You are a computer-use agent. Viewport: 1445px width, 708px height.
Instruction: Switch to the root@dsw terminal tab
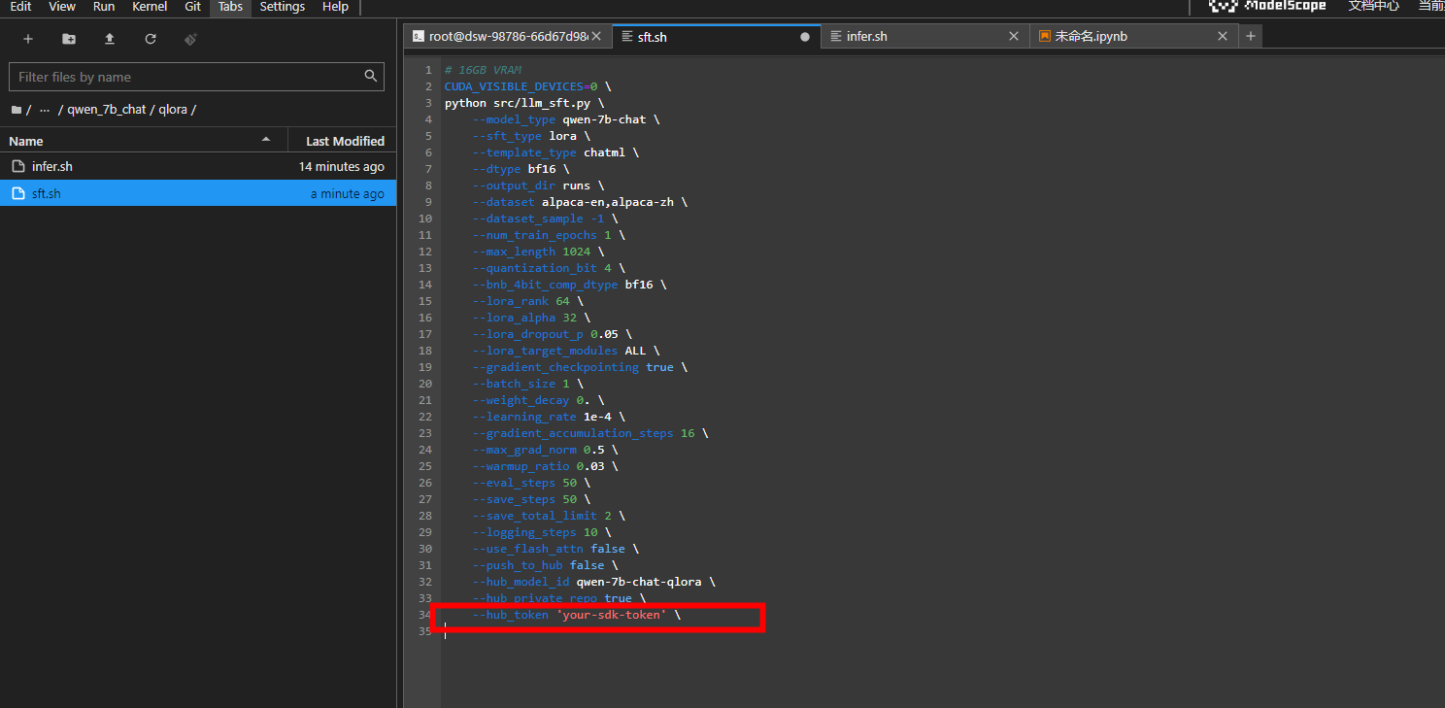click(508, 36)
